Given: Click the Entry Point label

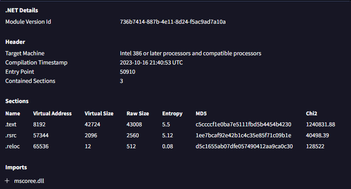Looking at the screenshot, I should tap(20, 72).
